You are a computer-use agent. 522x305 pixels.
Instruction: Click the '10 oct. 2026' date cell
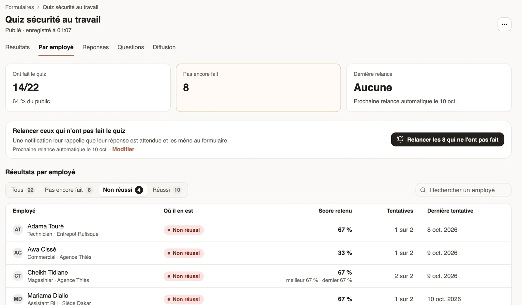pos(444,299)
